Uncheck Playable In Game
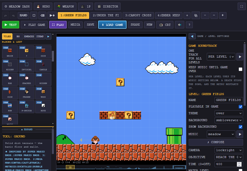This screenshot has width=247, height=171. [x=240, y=107]
